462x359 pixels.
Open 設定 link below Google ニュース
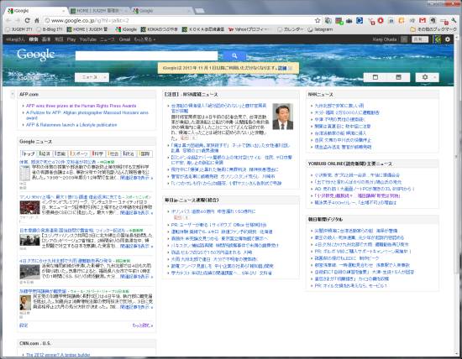point(24,325)
